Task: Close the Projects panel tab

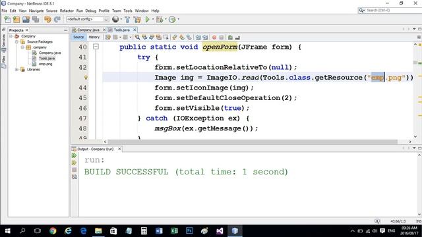Action: coord(26,30)
